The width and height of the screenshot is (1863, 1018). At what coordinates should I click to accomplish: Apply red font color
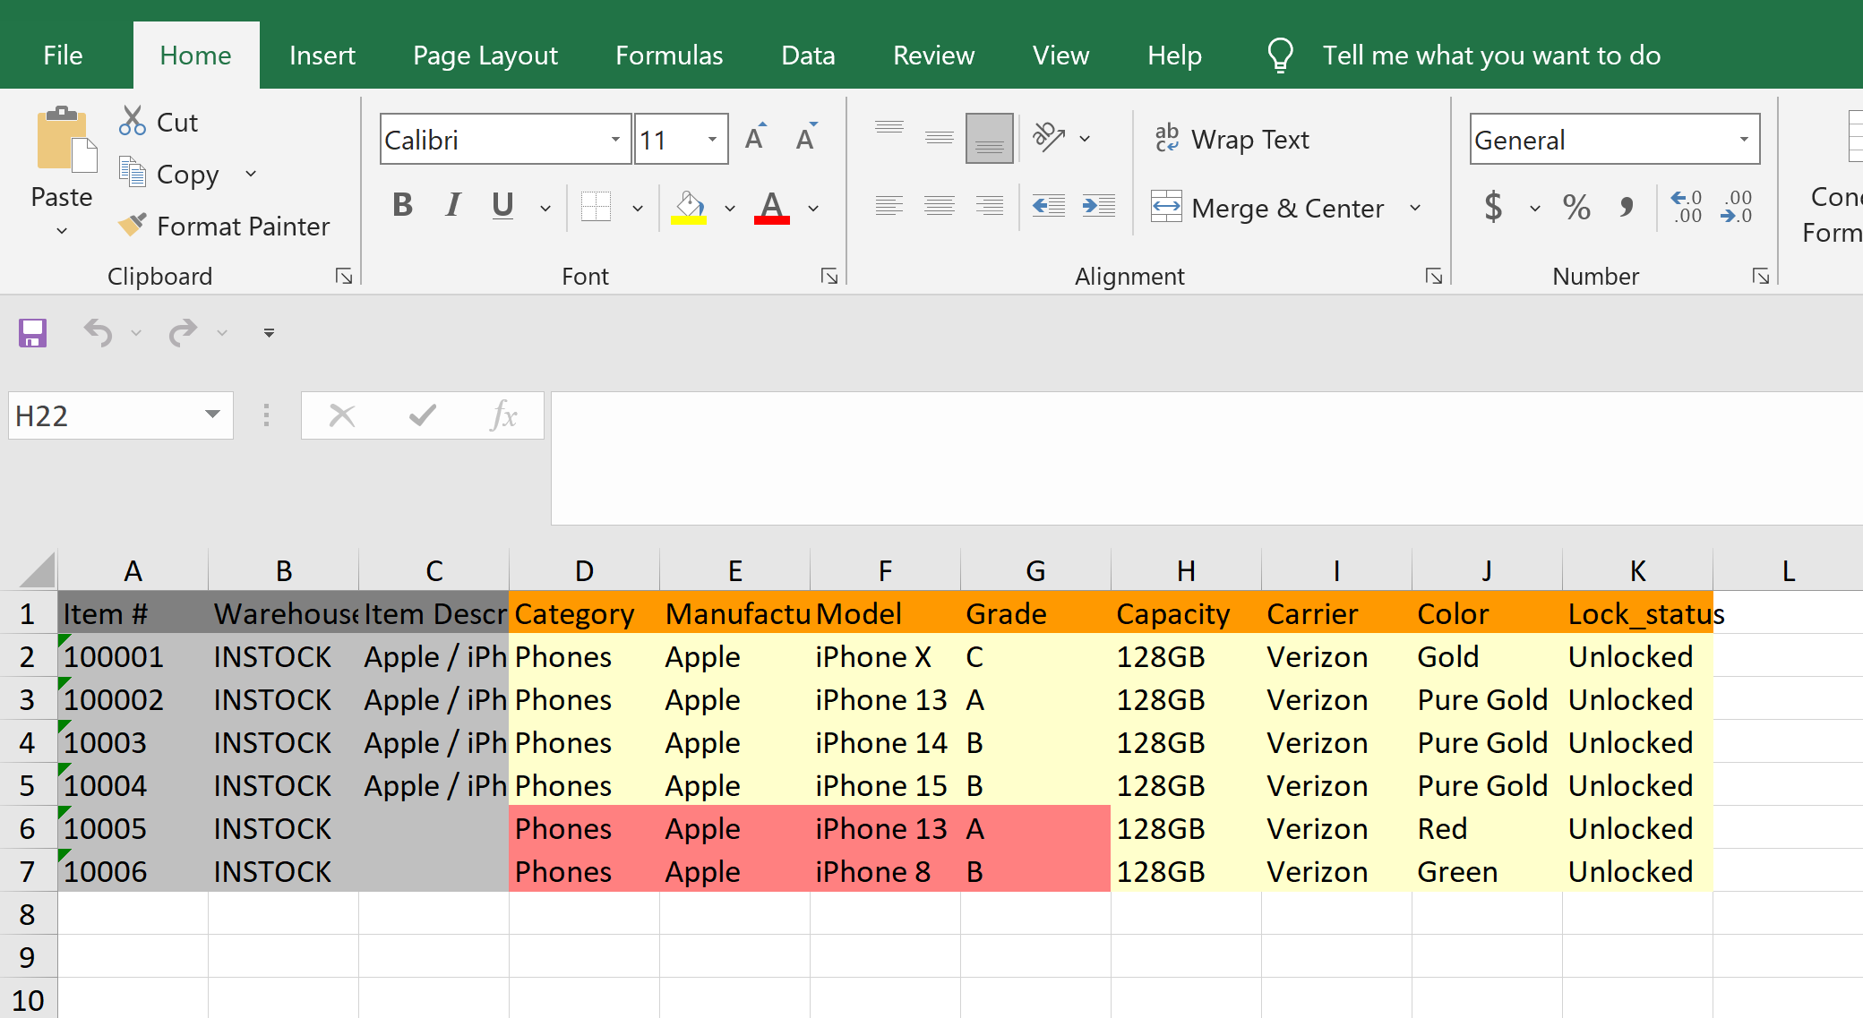tap(772, 207)
